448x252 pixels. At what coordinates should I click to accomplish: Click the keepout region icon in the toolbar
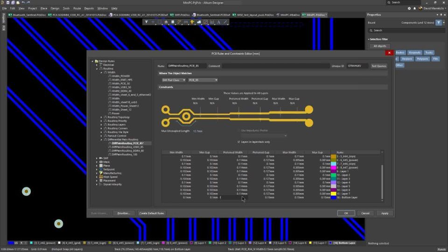click(x=205, y=22)
